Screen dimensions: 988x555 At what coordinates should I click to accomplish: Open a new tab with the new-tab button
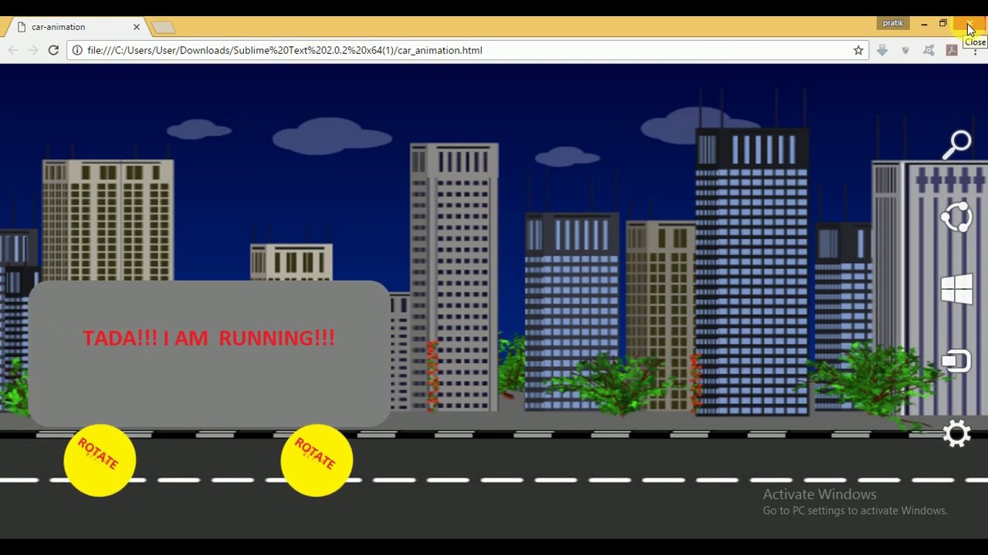(164, 28)
